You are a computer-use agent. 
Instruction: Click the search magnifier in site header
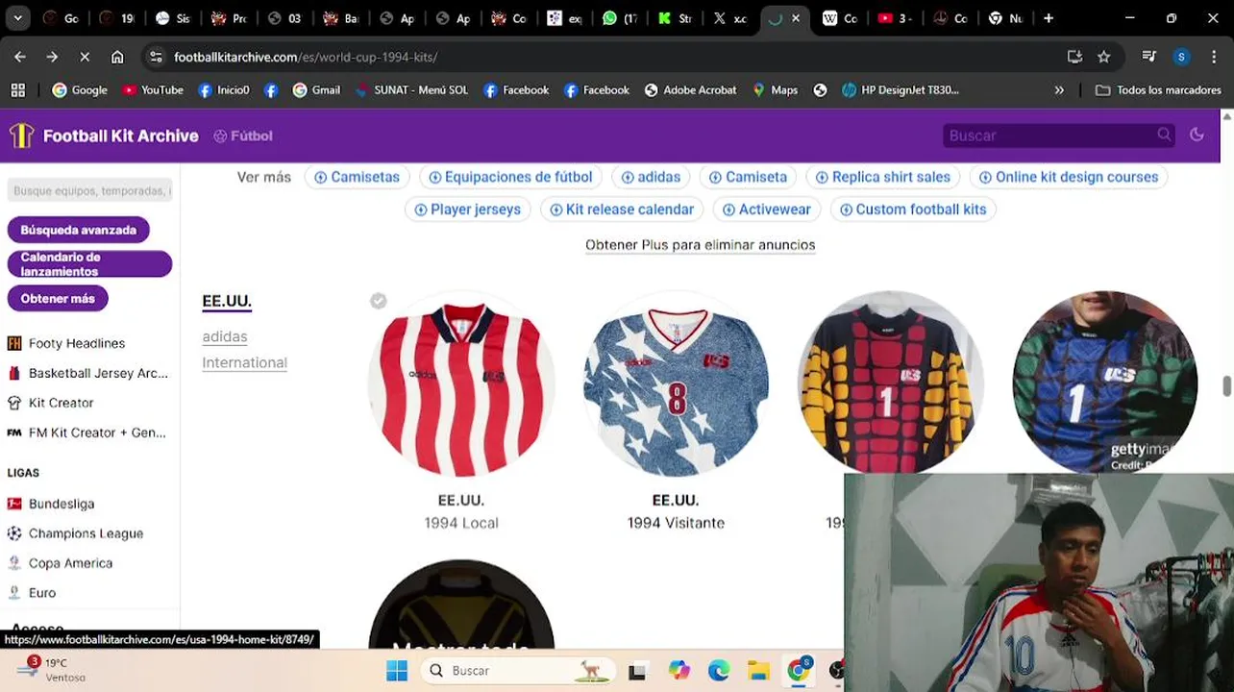click(1164, 135)
